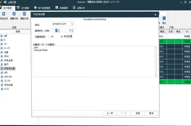Click the icon beside category dfsd
Screen dimensions: 191x126
click(2, 56)
